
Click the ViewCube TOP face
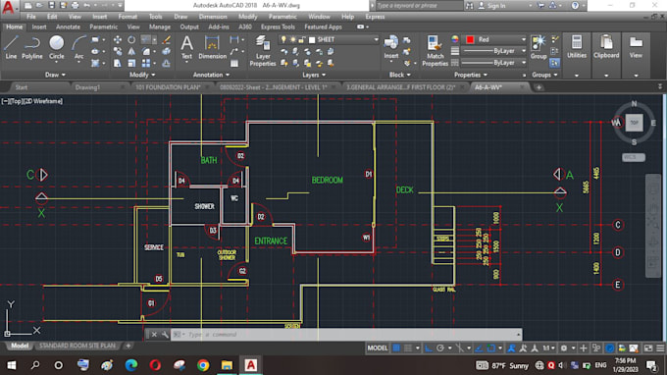coord(635,123)
